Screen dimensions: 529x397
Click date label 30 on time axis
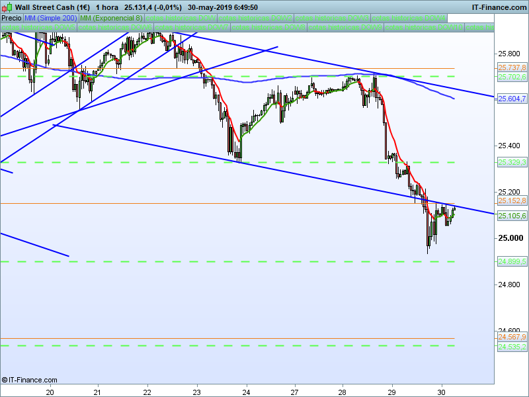pos(442,392)
